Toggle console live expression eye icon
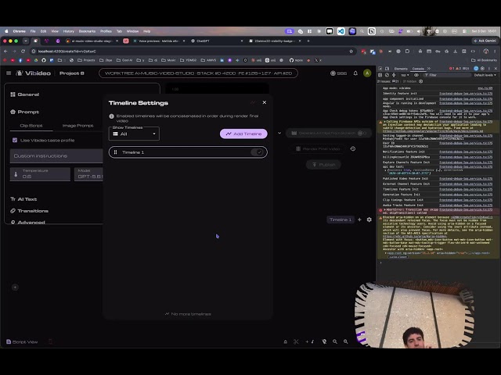The height and width of the screenshot is (375, 501). point(416,75)
